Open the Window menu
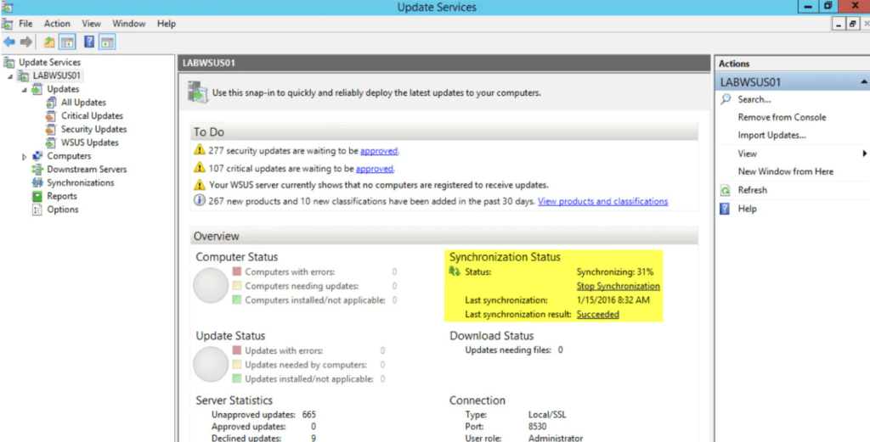The height and width of the screenshot is (442, 870). coord(129,23)
